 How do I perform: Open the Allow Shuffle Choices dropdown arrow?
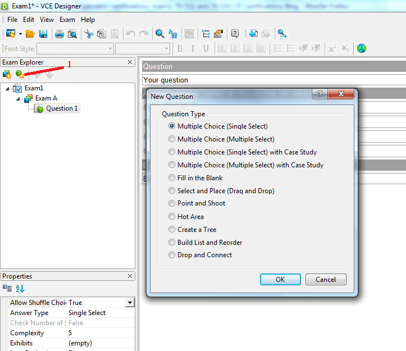(x=130, y=303)
